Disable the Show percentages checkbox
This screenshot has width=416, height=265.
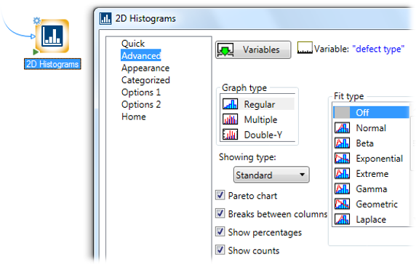click(x=220, y=232)
